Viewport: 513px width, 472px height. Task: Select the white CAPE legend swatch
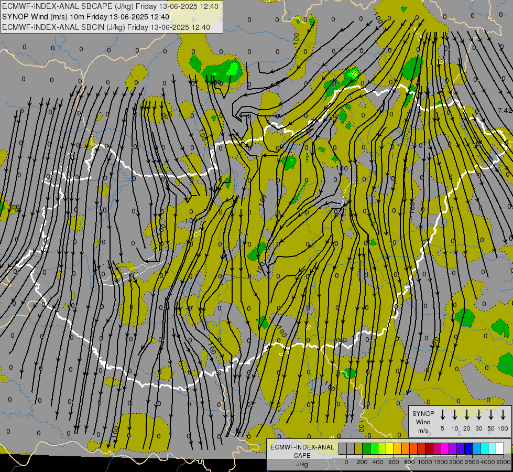click(500, 448)
